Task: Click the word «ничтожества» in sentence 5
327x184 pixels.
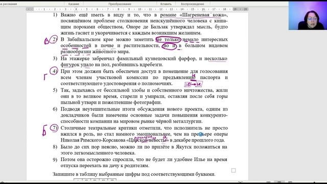Action: coord(199,90)
